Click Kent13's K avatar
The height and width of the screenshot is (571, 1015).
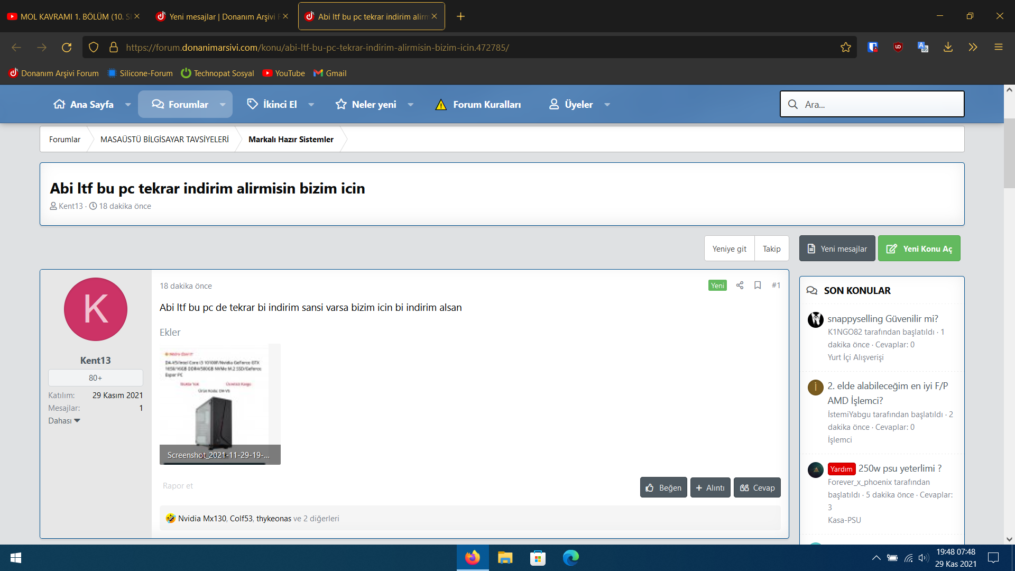(96, 309)
